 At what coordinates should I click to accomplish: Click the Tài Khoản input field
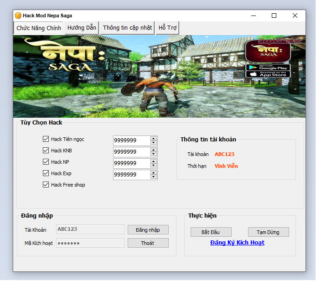[90, 229]
